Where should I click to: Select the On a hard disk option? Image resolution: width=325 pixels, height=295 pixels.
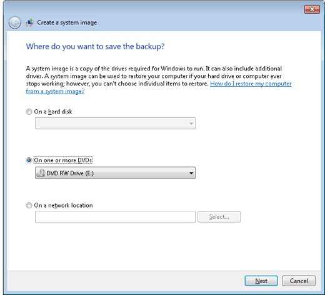(29, 112)
